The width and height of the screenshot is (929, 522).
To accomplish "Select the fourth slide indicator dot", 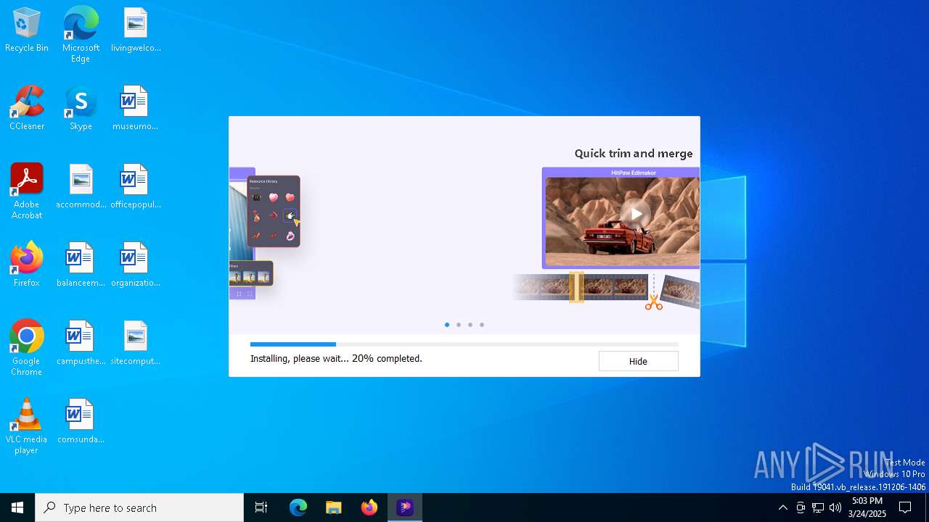I will tap(482, 325).
